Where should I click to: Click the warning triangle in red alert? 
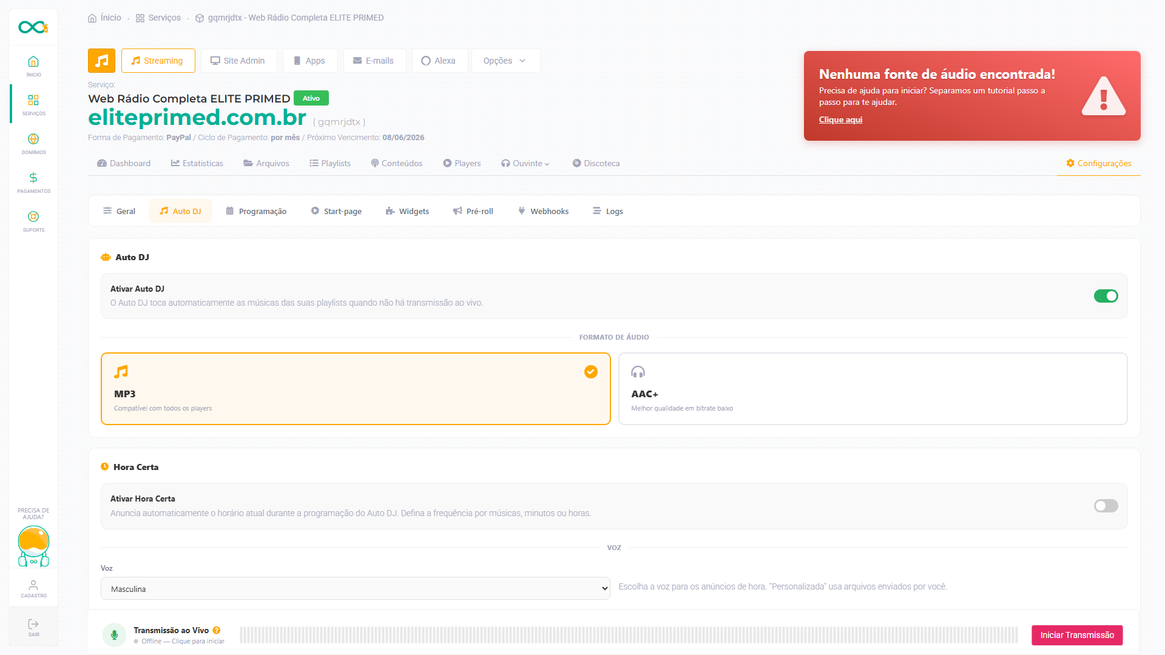point(1104,96)
